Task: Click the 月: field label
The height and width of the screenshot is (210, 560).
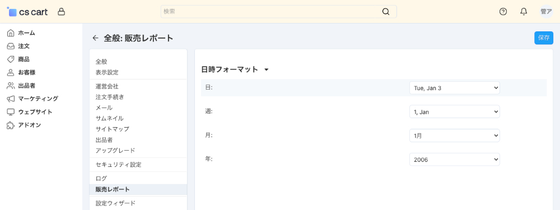Action: 209,136
